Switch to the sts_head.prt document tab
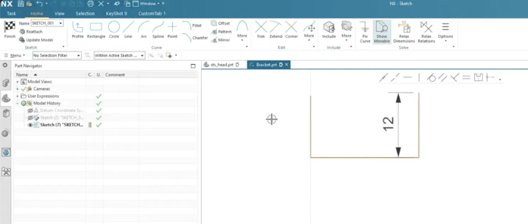This screenshot has width=528, height=224. (222, 65)
